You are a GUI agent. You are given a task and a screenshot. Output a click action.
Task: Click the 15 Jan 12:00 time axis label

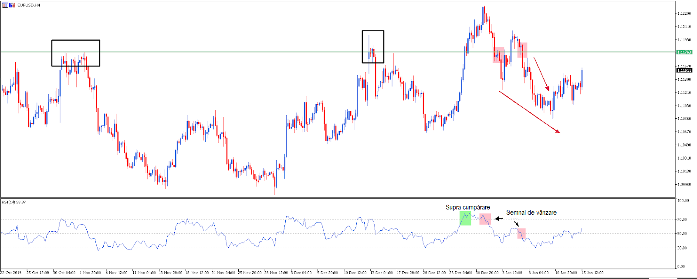[593, 273]
